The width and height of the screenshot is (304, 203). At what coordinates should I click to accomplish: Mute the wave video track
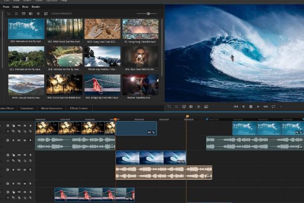coord(25,155)
